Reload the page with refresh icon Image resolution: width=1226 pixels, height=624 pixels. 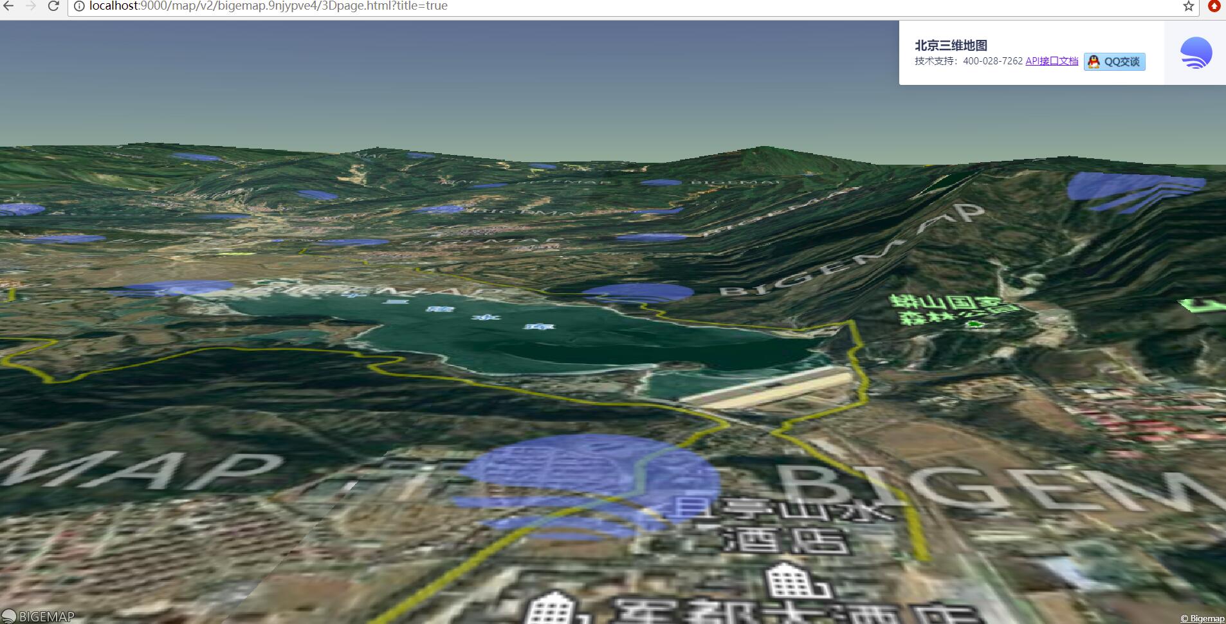point(53,6)
